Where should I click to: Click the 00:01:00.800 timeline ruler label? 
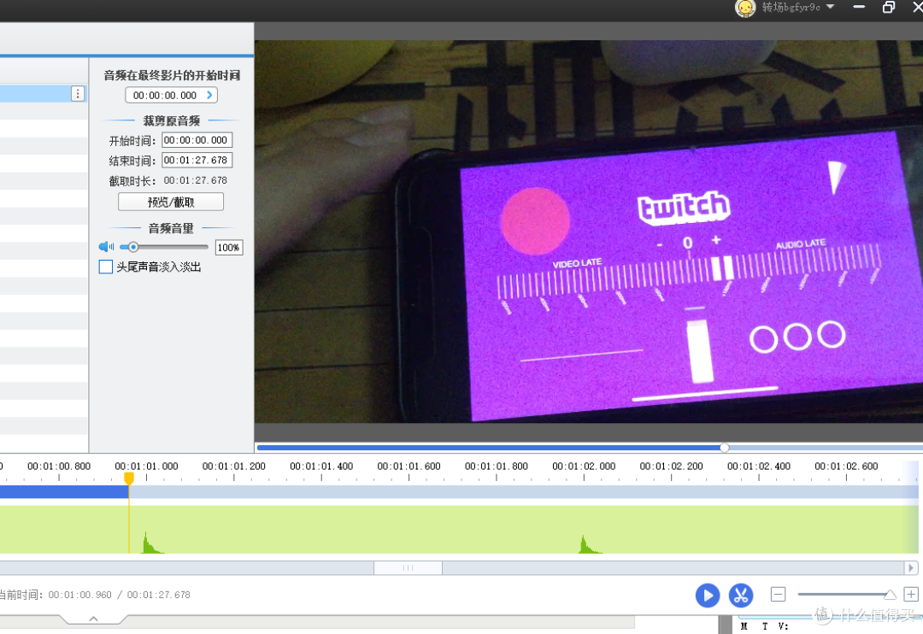point(59,467)
